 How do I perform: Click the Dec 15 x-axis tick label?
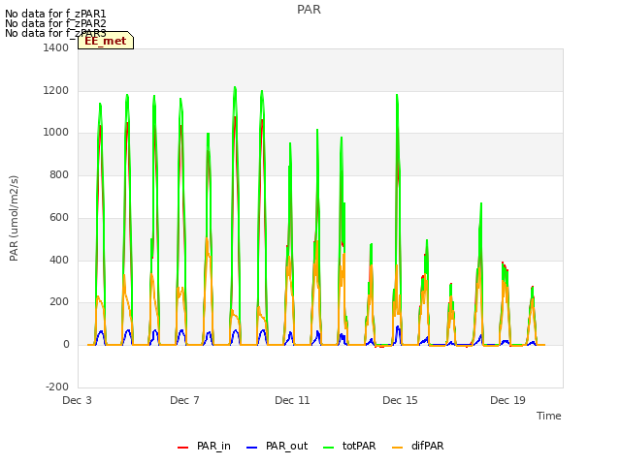coord(400,400)
